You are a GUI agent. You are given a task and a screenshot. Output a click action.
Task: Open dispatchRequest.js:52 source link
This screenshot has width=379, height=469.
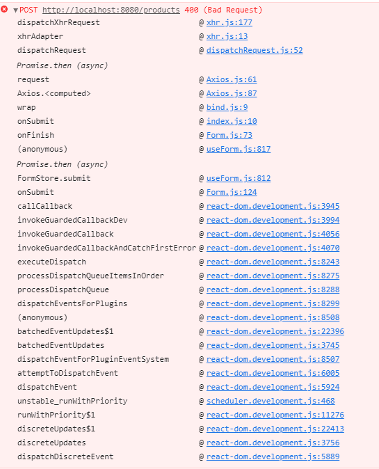[255, 51]
